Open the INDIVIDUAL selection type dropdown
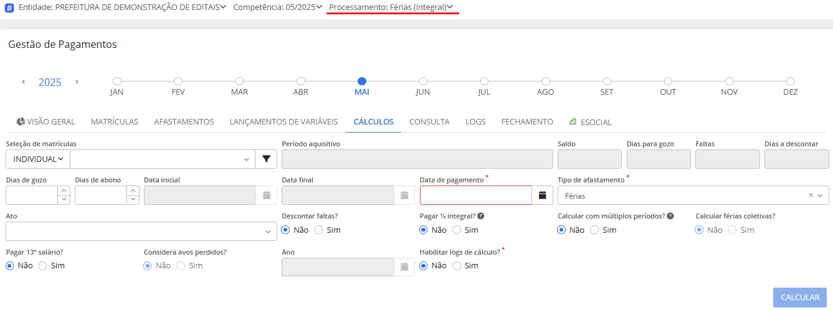The image size is (833, 310). 38,159
